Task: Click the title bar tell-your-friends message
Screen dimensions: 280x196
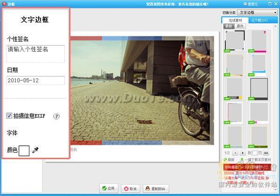Action: click(177, 4)
